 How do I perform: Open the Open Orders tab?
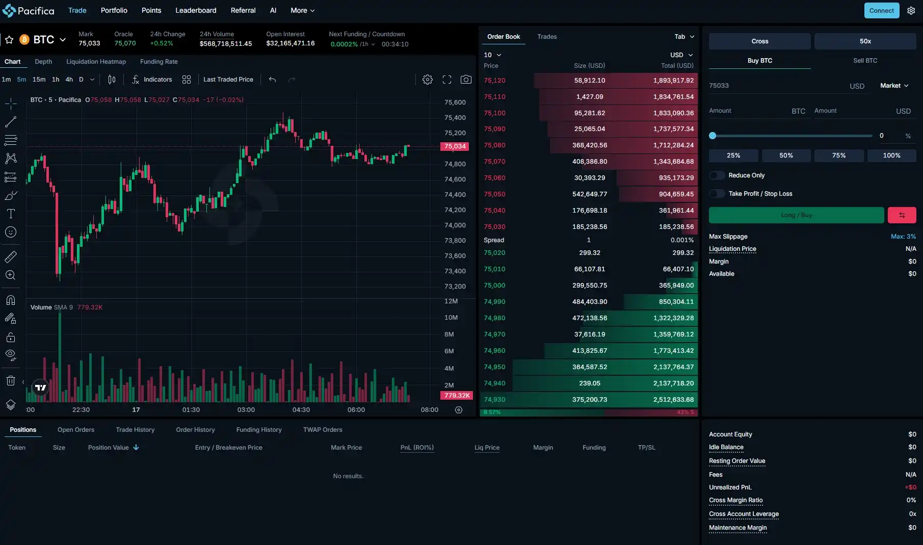point(76,430)
